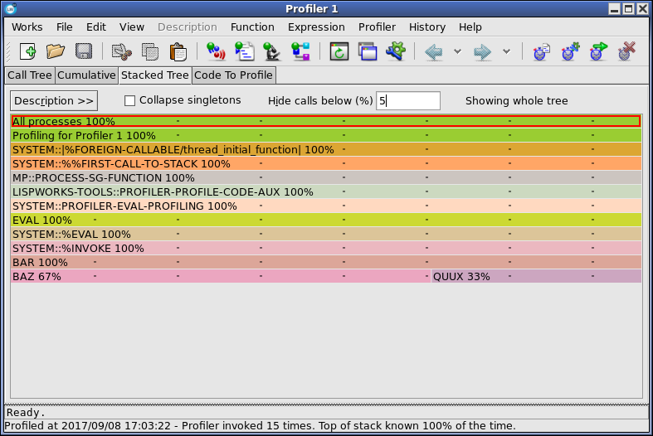The height and width of the screenshot is (436, 653).
Task: Click the Description >> button
Action: pyautogui.click(x=54, y=100)
